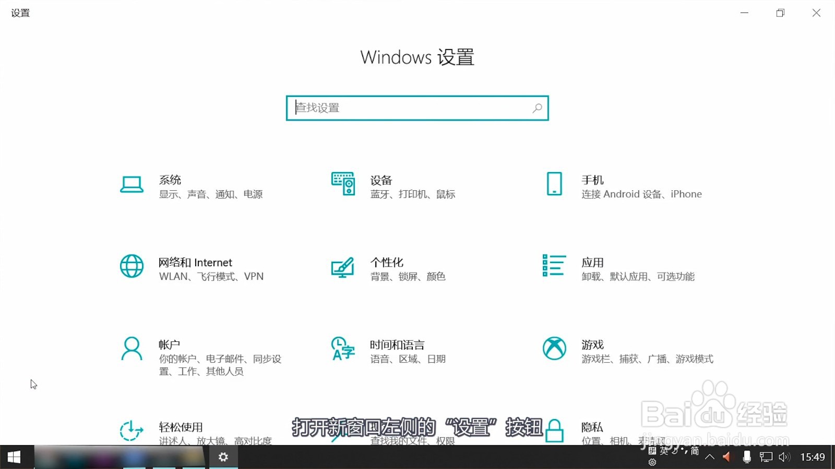Open the 应用 (Apps) list icon
Viewport: 835px width, 469px height.
554,265
